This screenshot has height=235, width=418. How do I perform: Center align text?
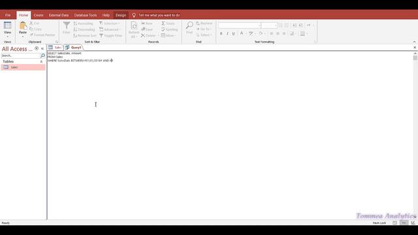(x=278, y=33)
